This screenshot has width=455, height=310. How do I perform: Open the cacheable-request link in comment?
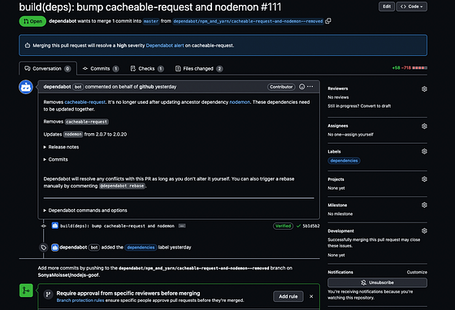(84, 102)
